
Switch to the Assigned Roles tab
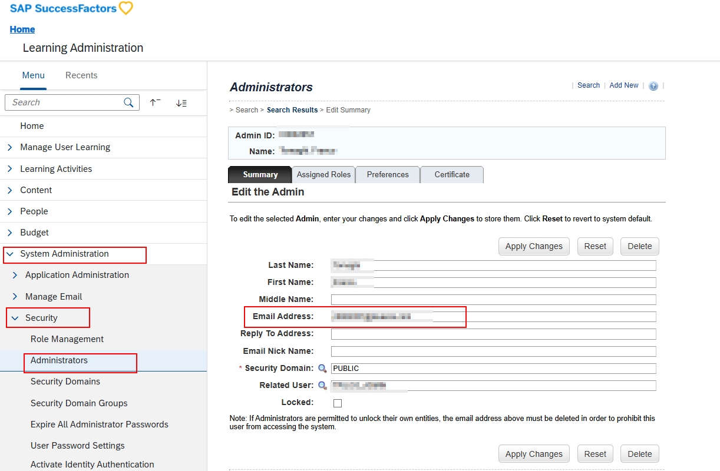323,175
